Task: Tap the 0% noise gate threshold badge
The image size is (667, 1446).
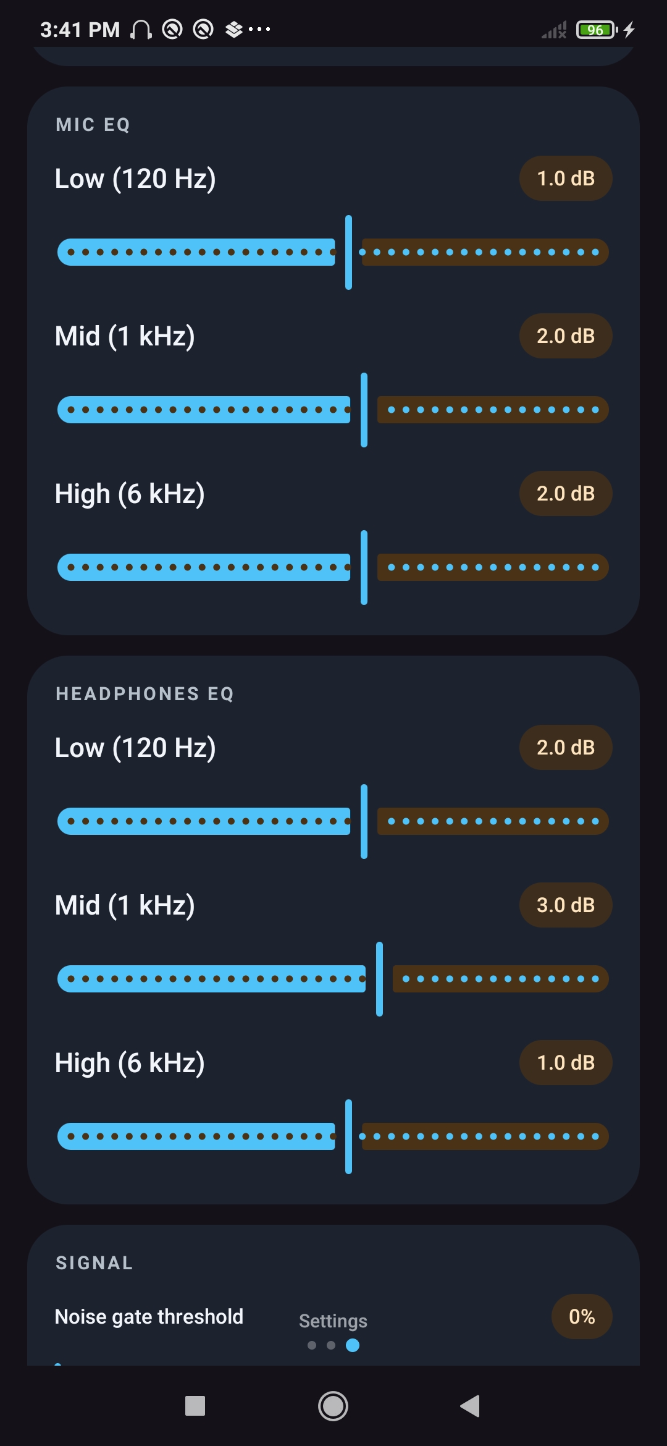Action: pyautogui.click(x=581, y=1316)
